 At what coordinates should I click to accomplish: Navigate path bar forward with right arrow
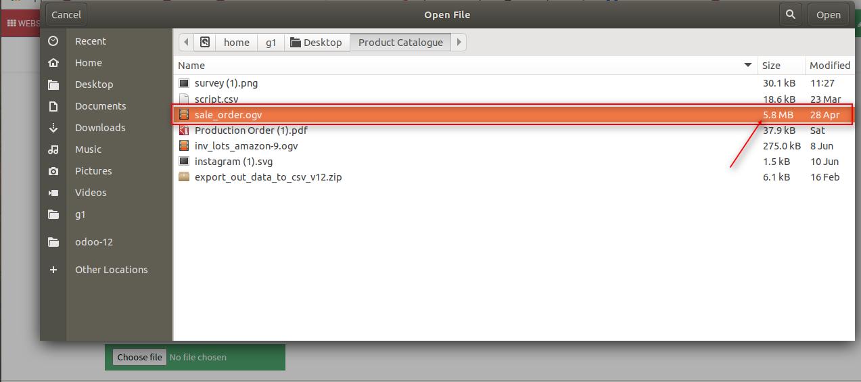(459, 42)
